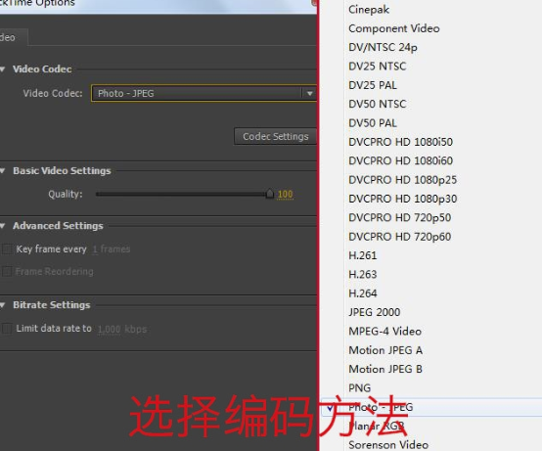This screenshot has height=451, width=542.
Task: Collapse the Advanced Settings section
Action: (2, 226)
